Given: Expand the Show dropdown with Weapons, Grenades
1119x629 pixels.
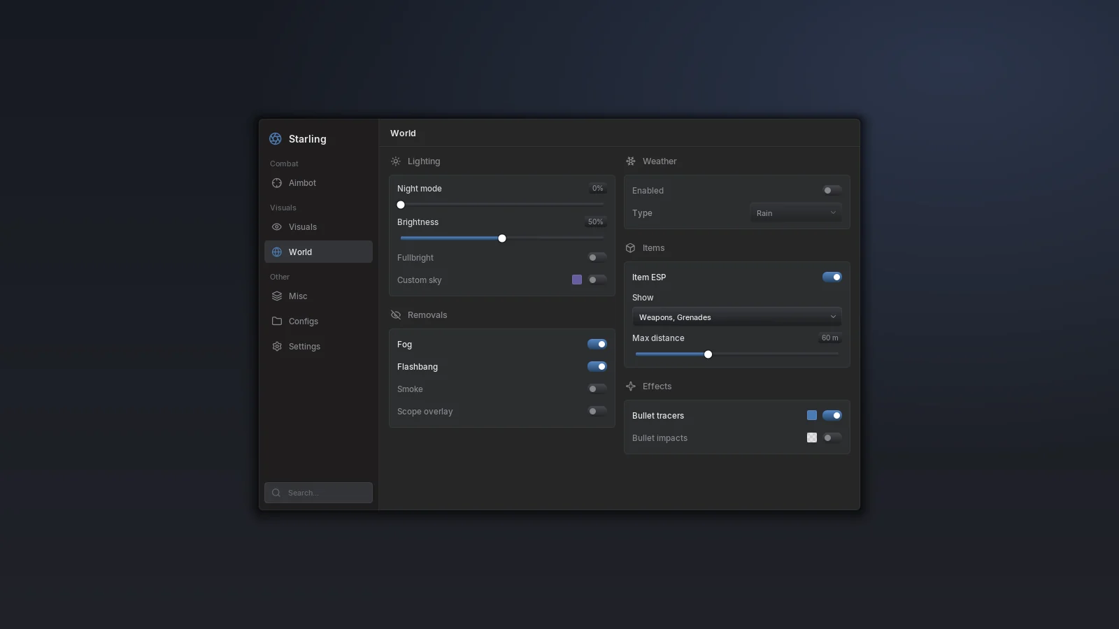Looking at the screenshot, I should pos(737,317).
